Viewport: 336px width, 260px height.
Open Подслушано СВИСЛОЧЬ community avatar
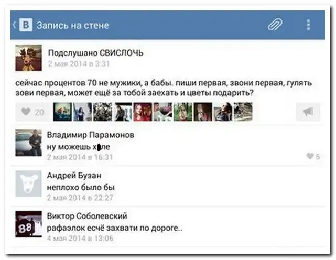(x=28, y=58)
